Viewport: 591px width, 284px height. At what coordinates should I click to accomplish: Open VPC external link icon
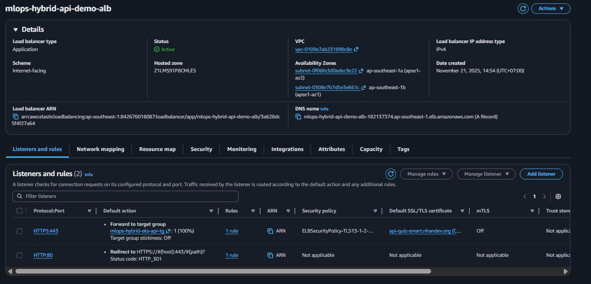click(356, 49)
